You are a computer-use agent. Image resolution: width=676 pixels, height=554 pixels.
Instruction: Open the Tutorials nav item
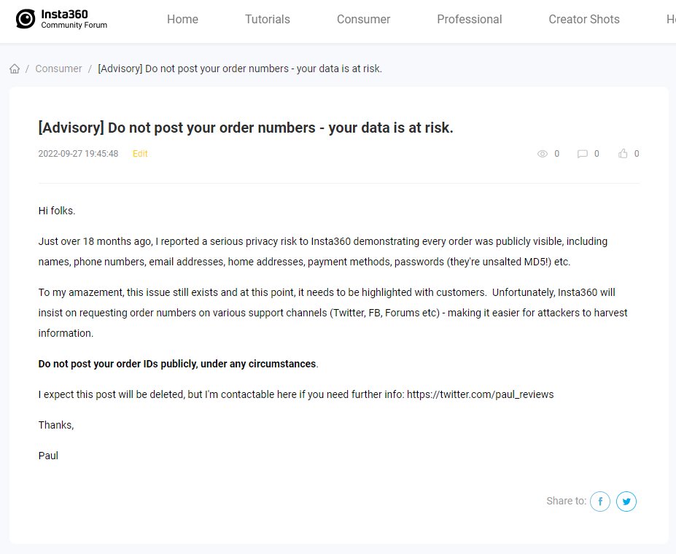(x=268, y=20)
